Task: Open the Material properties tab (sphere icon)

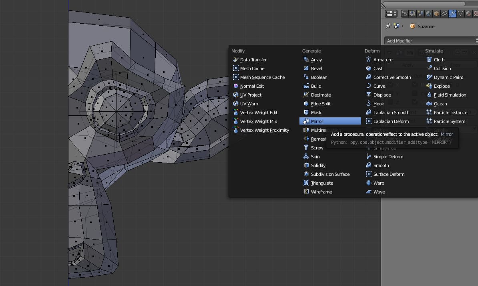Action: pyautogui.click(x=468, y=13)
